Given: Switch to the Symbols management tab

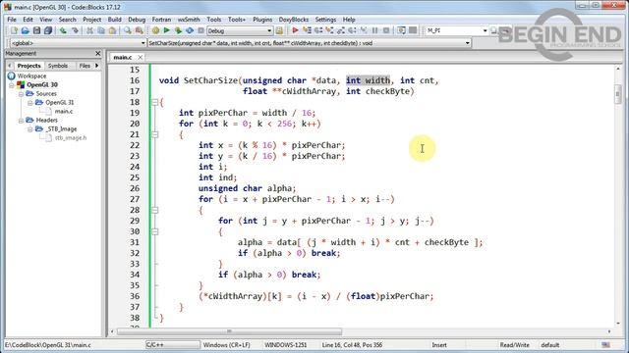Looking at the screenshot, I should tap(58, 66).
